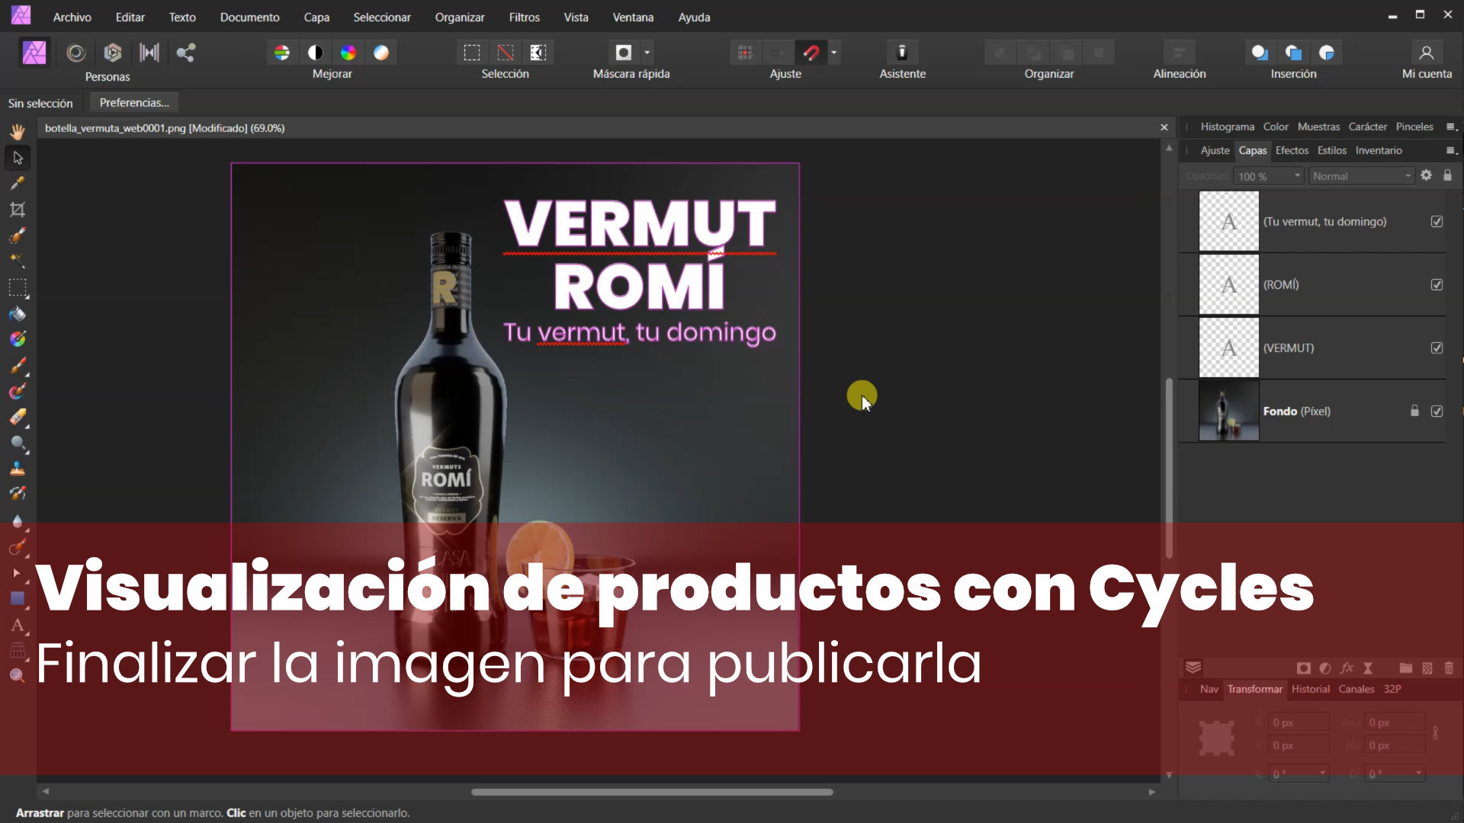Select the Zoom magnifier tool
The width and height of the screenshot is (1464, 823).
pyautogui.click(x=18, y=676)
